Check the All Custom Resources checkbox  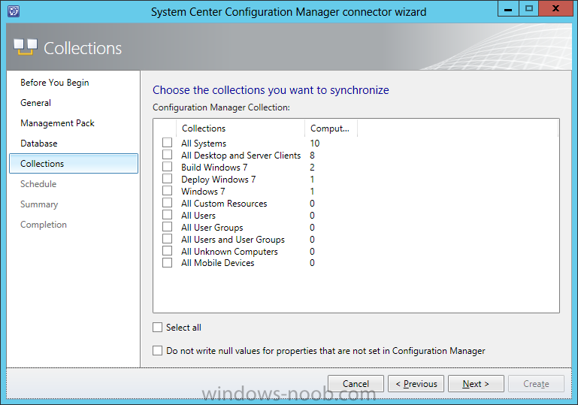click(167, 203)
